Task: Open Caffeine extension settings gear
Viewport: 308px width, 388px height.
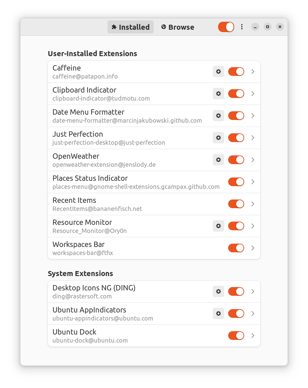Action: (218, 72)
